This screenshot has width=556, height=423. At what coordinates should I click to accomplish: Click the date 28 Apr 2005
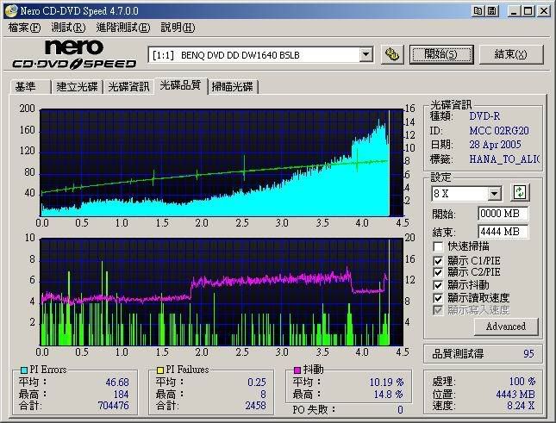[495, 145]
